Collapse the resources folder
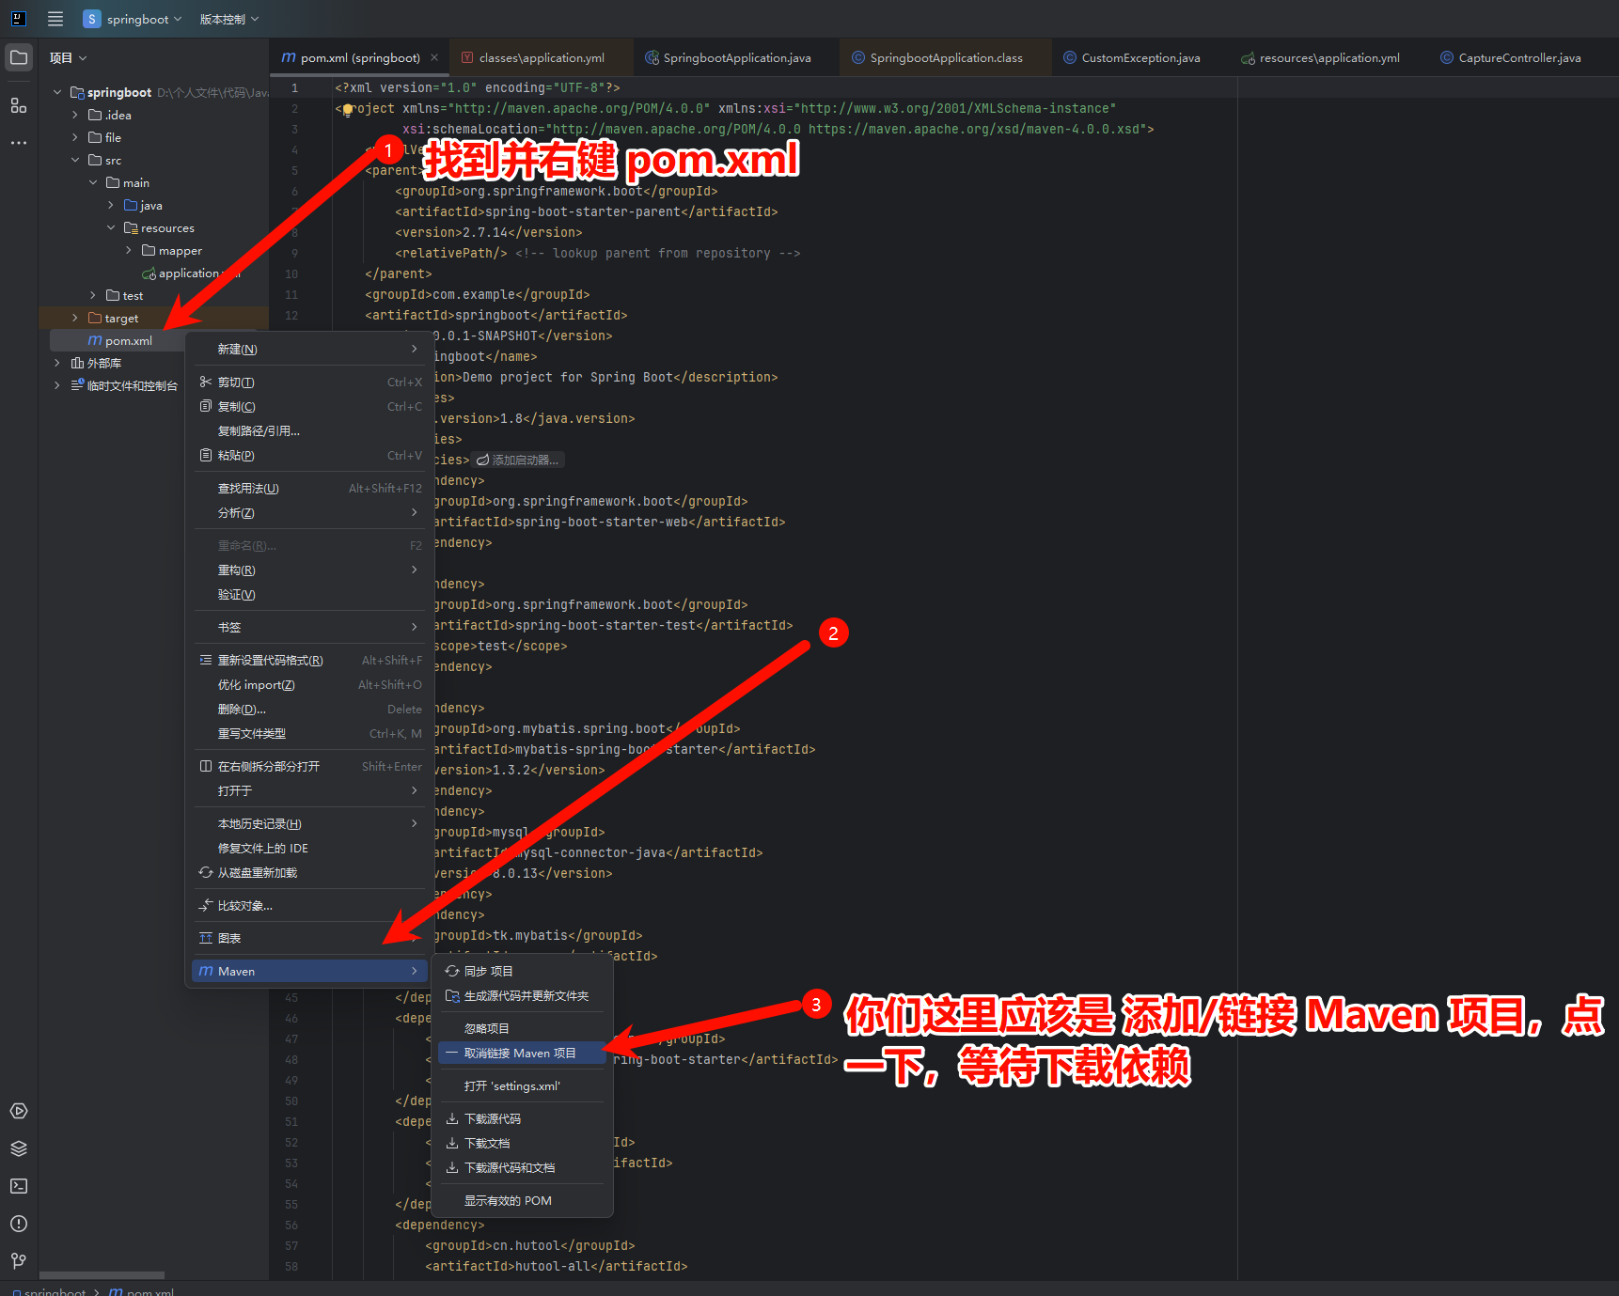The width and height of the screenshot is (1619, 1296). (111, 227)
